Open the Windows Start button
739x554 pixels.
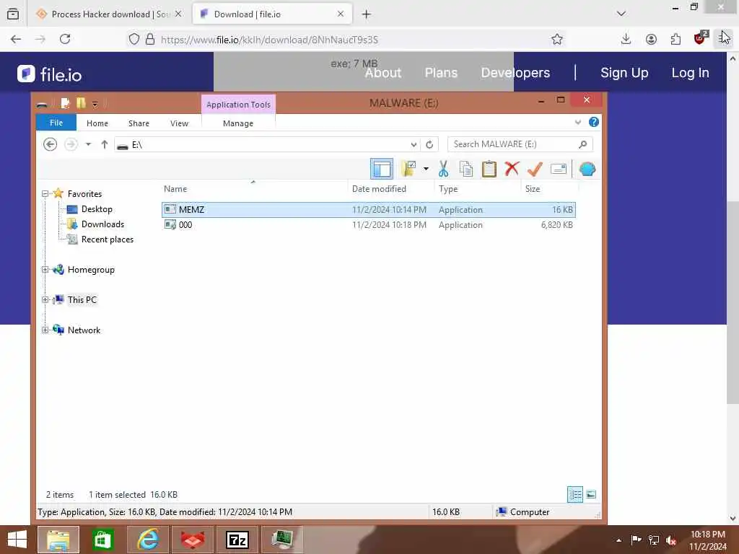pos(17,540)
